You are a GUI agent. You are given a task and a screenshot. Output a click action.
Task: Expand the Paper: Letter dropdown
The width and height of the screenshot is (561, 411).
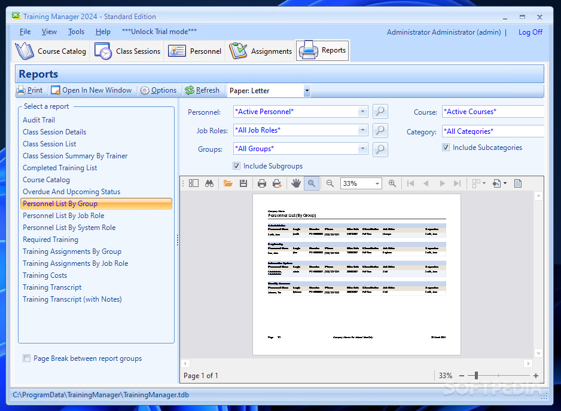tap(307, 91)
